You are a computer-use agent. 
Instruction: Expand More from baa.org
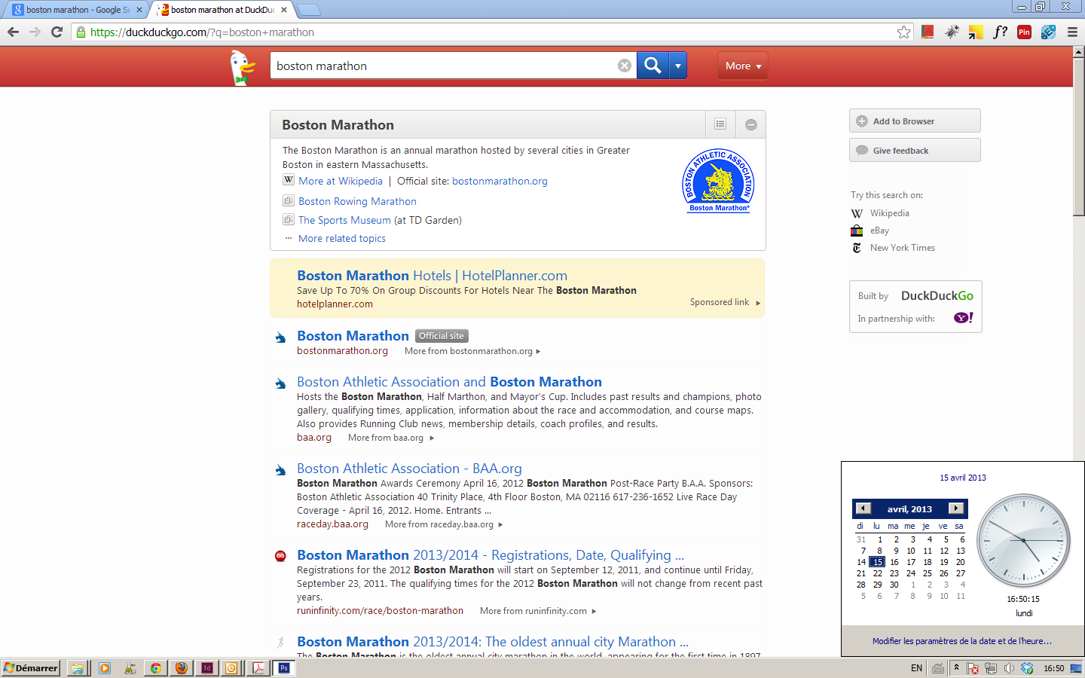391,438
